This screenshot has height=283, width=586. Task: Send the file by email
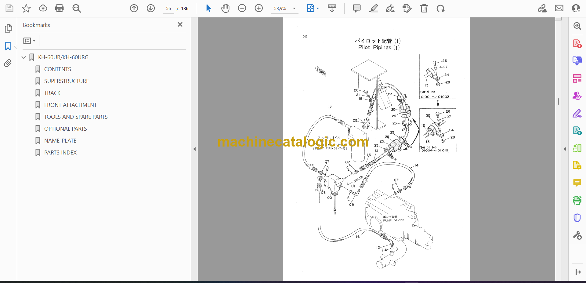point(559,8)
